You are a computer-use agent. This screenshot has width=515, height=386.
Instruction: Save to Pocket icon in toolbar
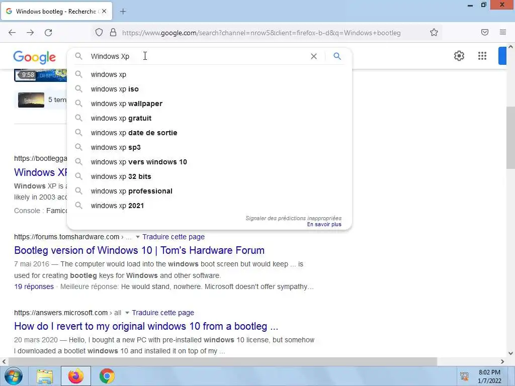(485, 32)
